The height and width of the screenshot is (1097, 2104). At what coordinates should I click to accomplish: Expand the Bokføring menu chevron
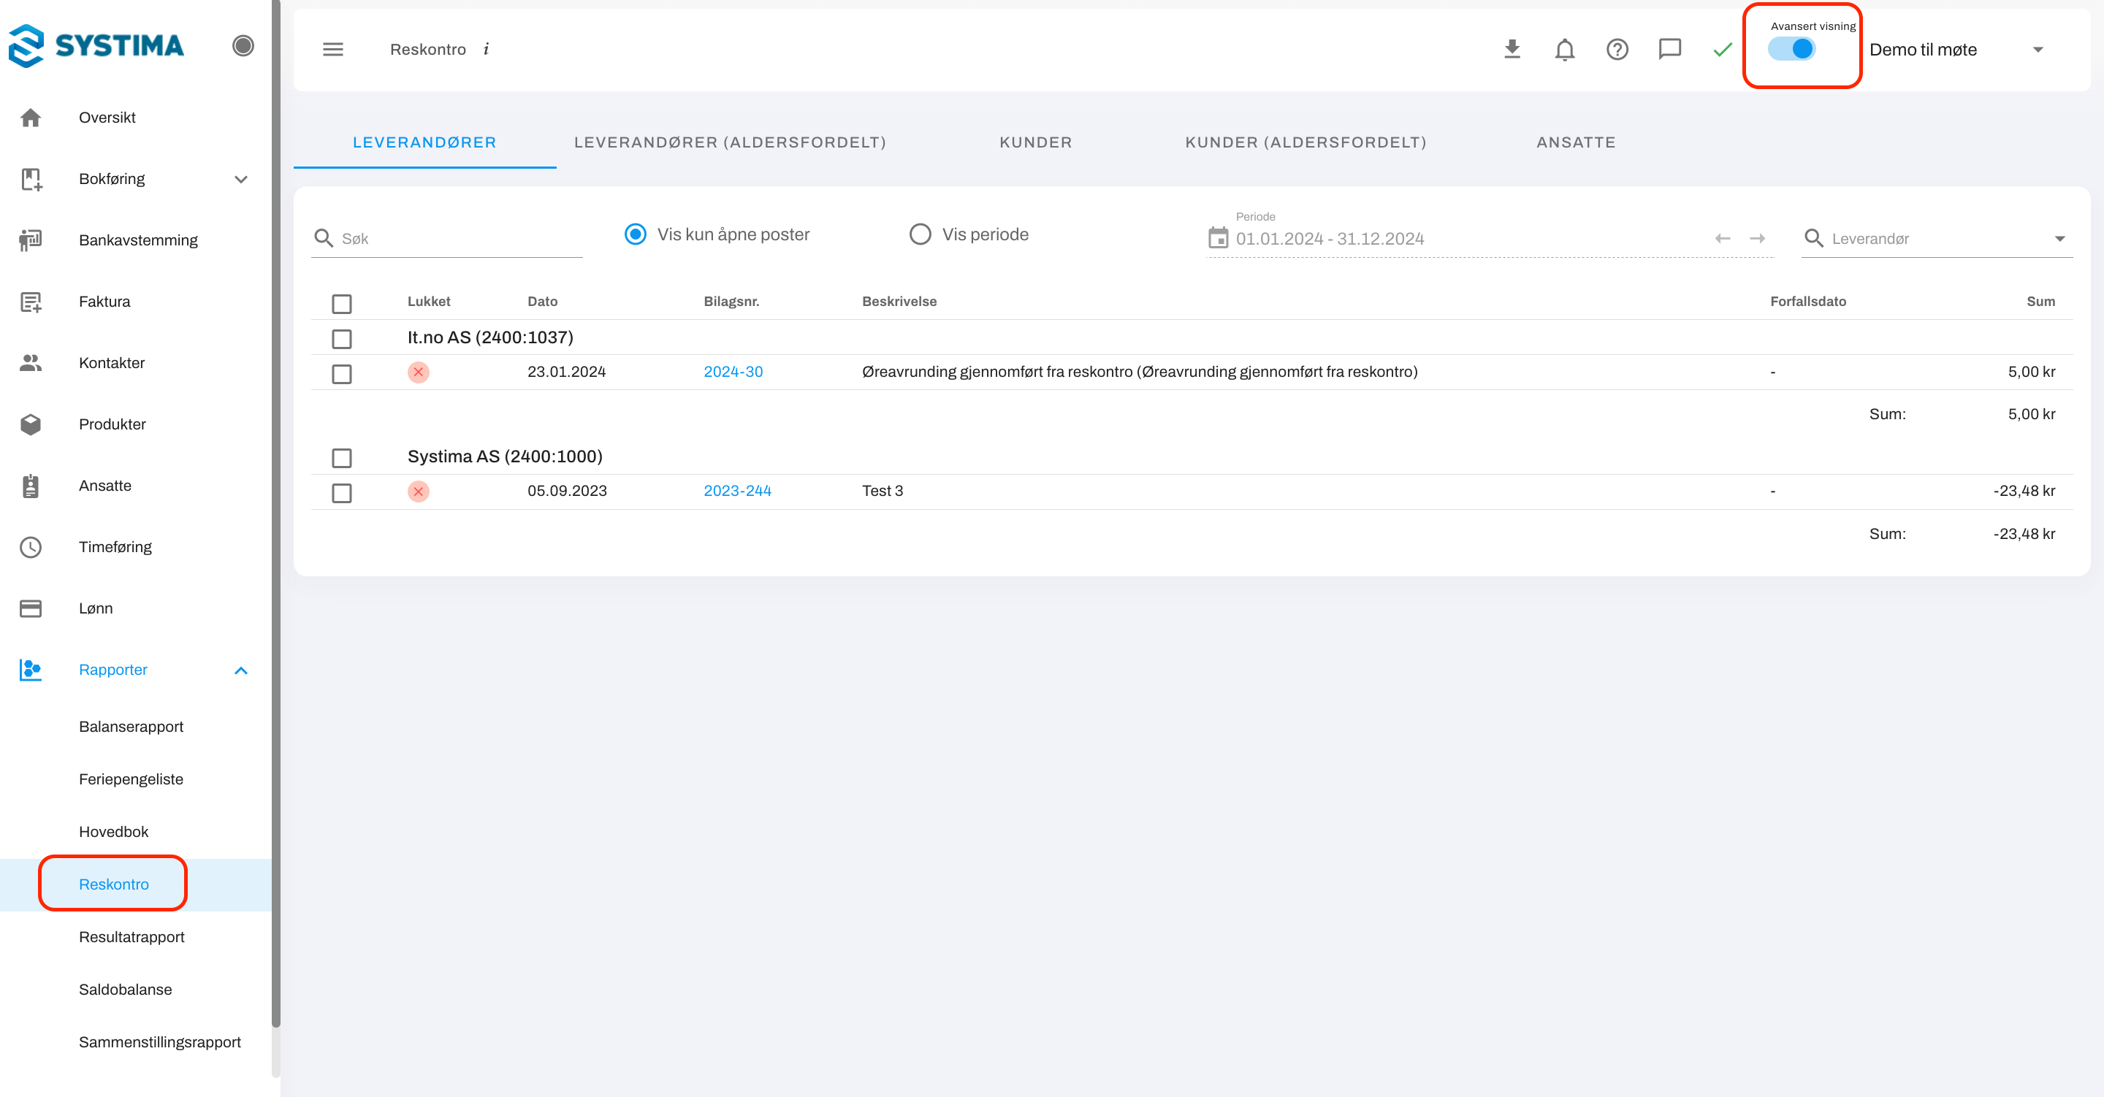coord(241,179)
